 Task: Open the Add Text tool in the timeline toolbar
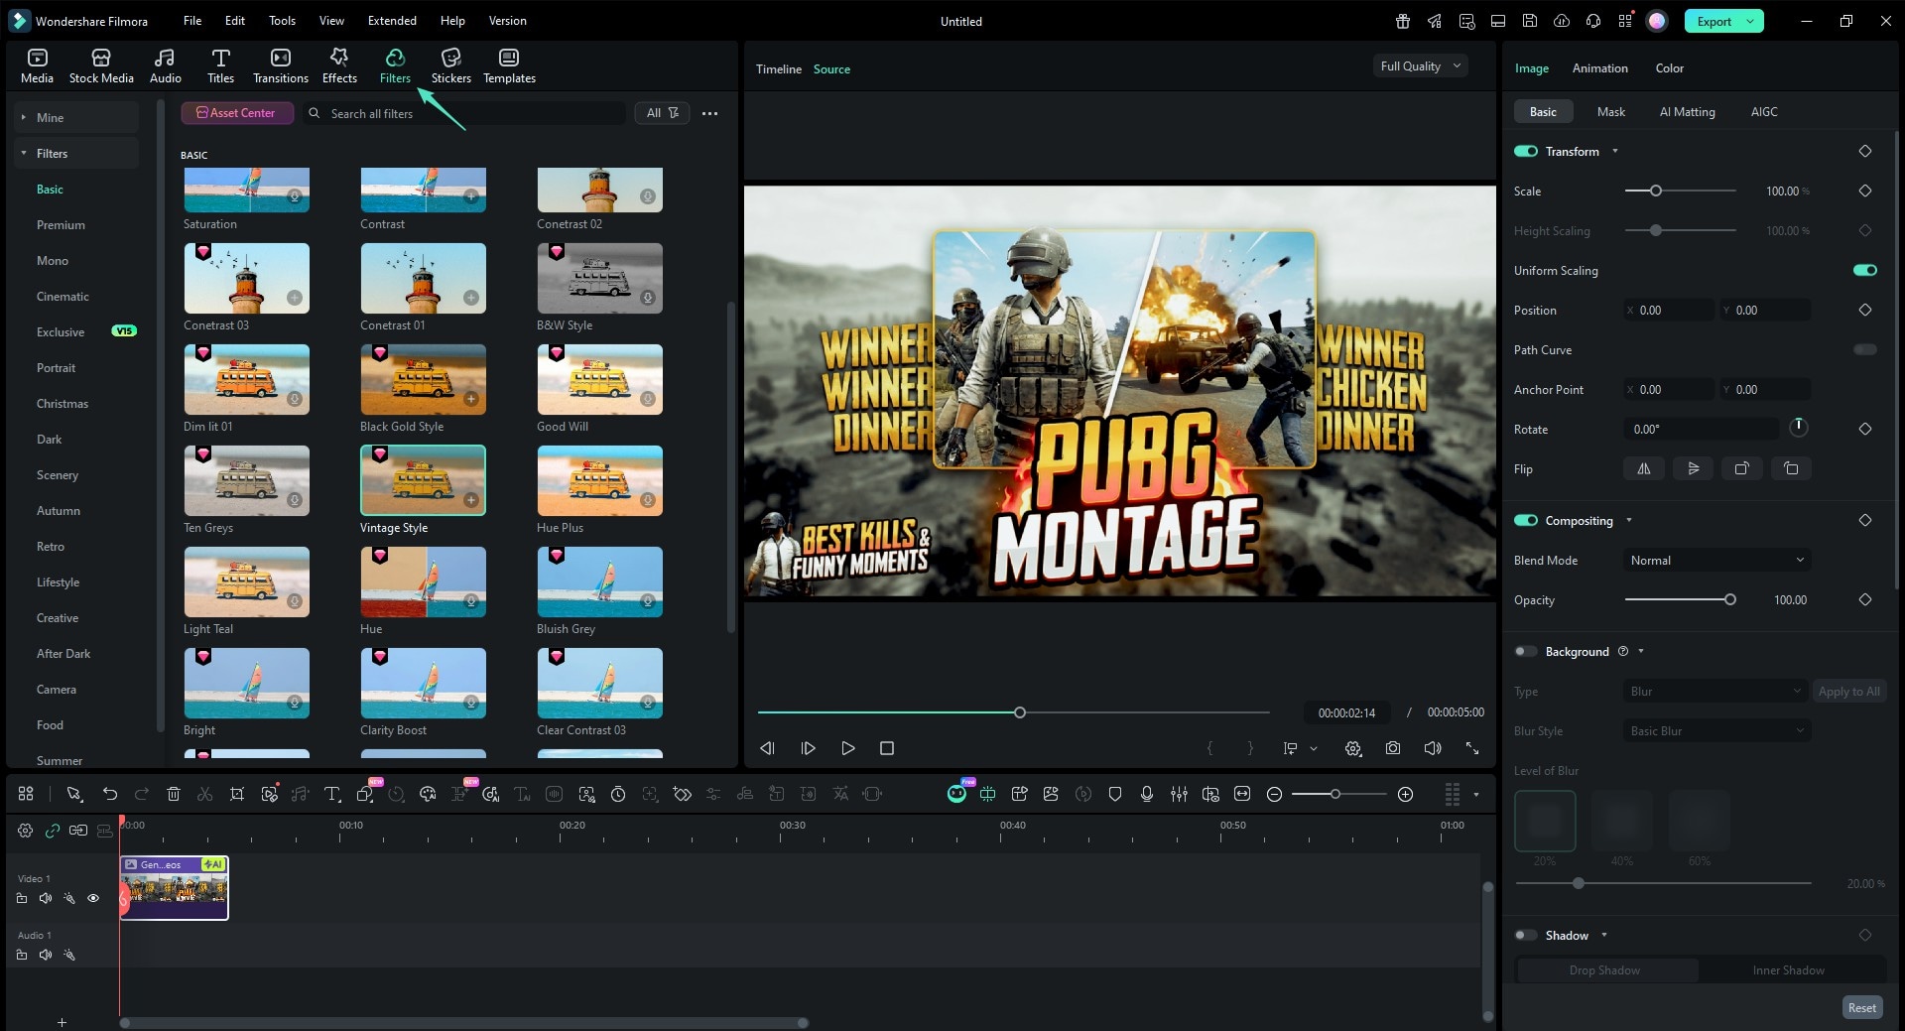point(331,794)
